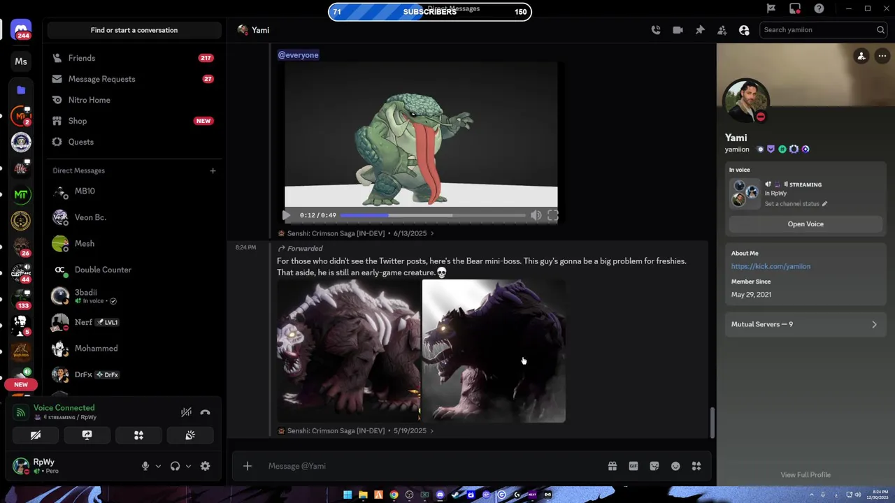This screenshot has width=895, height=503.
Task: Open DM with DrFx
Action: 134,374
